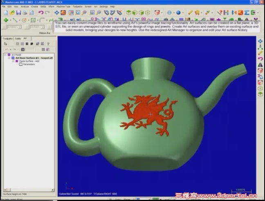Screen dimensions: 265x201
Task: Click the Unzoom Previous icon
Action: (x=92, y=13)
